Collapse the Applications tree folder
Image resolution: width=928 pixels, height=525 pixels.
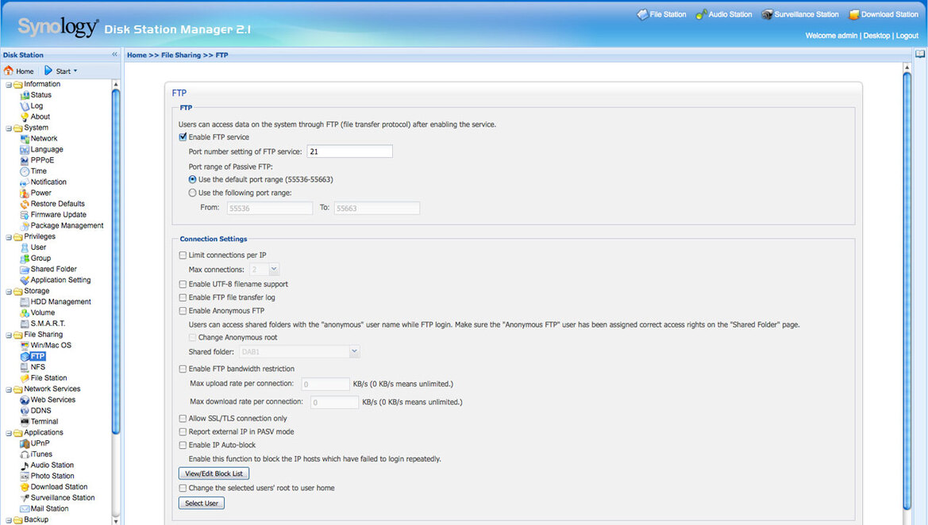click(9, 433)
